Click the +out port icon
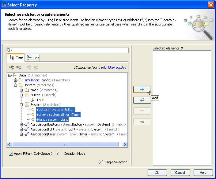This screenshot has height=179, width=216. pos(33,100)
